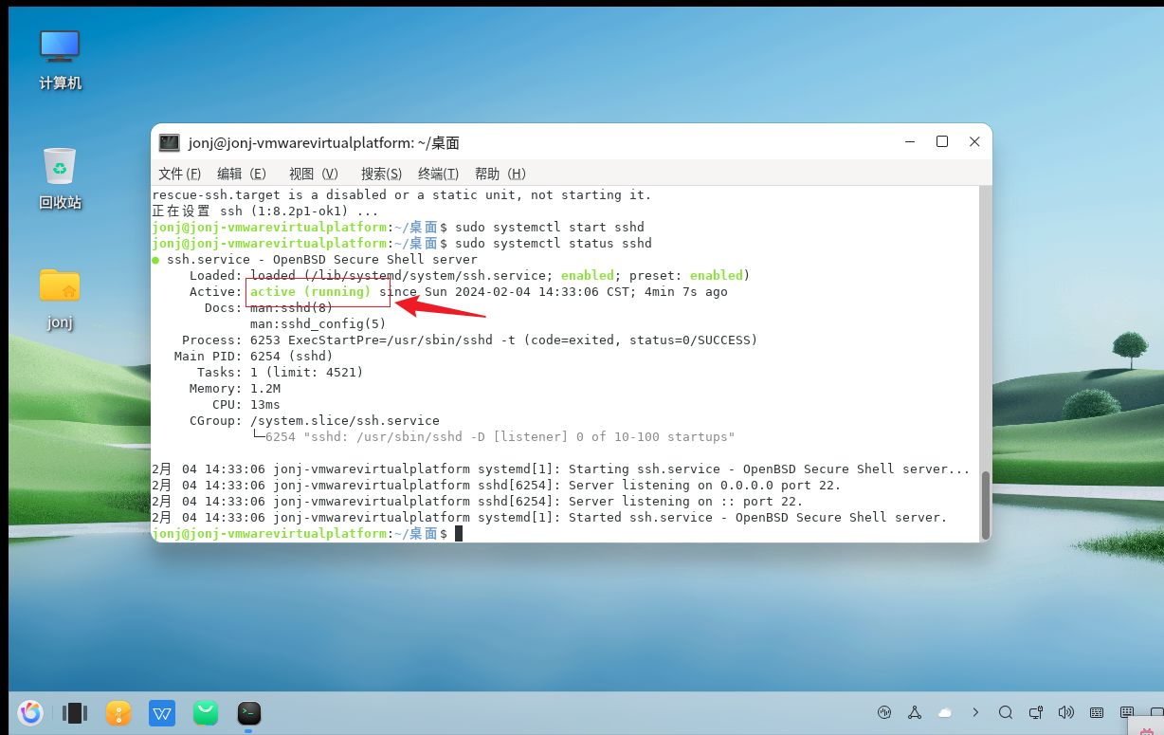Screen dimensions: 1164x735
Task: Open the volume slider via the speaker icon
Action: pyautogui.click(x=1065, y=712)
